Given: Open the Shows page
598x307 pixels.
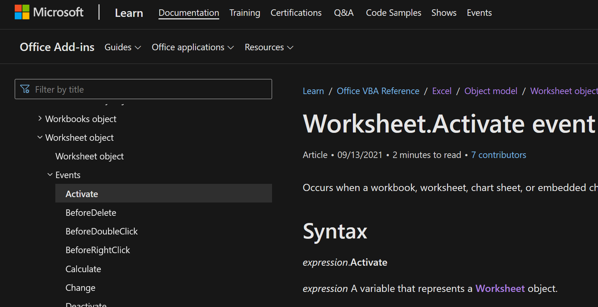Looking at the screenshot, I should click(x=444, y=13).
